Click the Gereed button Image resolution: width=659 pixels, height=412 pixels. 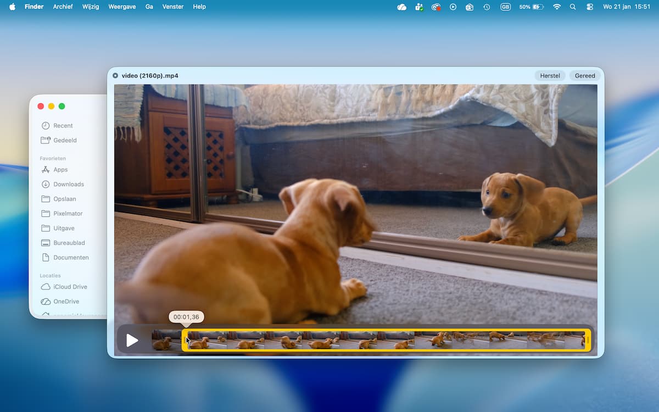click(x=585, y=76)
